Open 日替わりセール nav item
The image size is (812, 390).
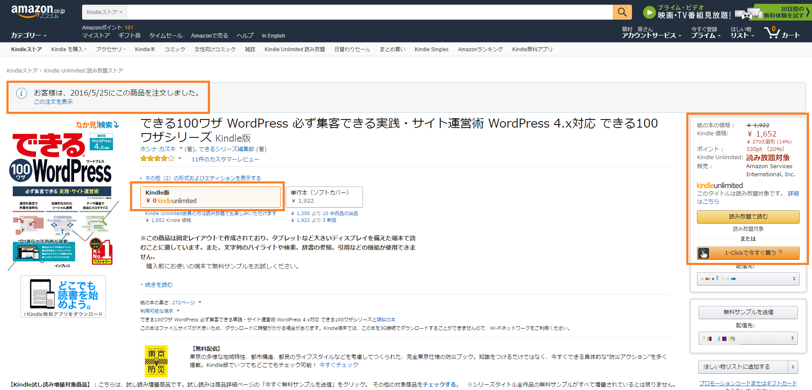[x=352, y=49]
